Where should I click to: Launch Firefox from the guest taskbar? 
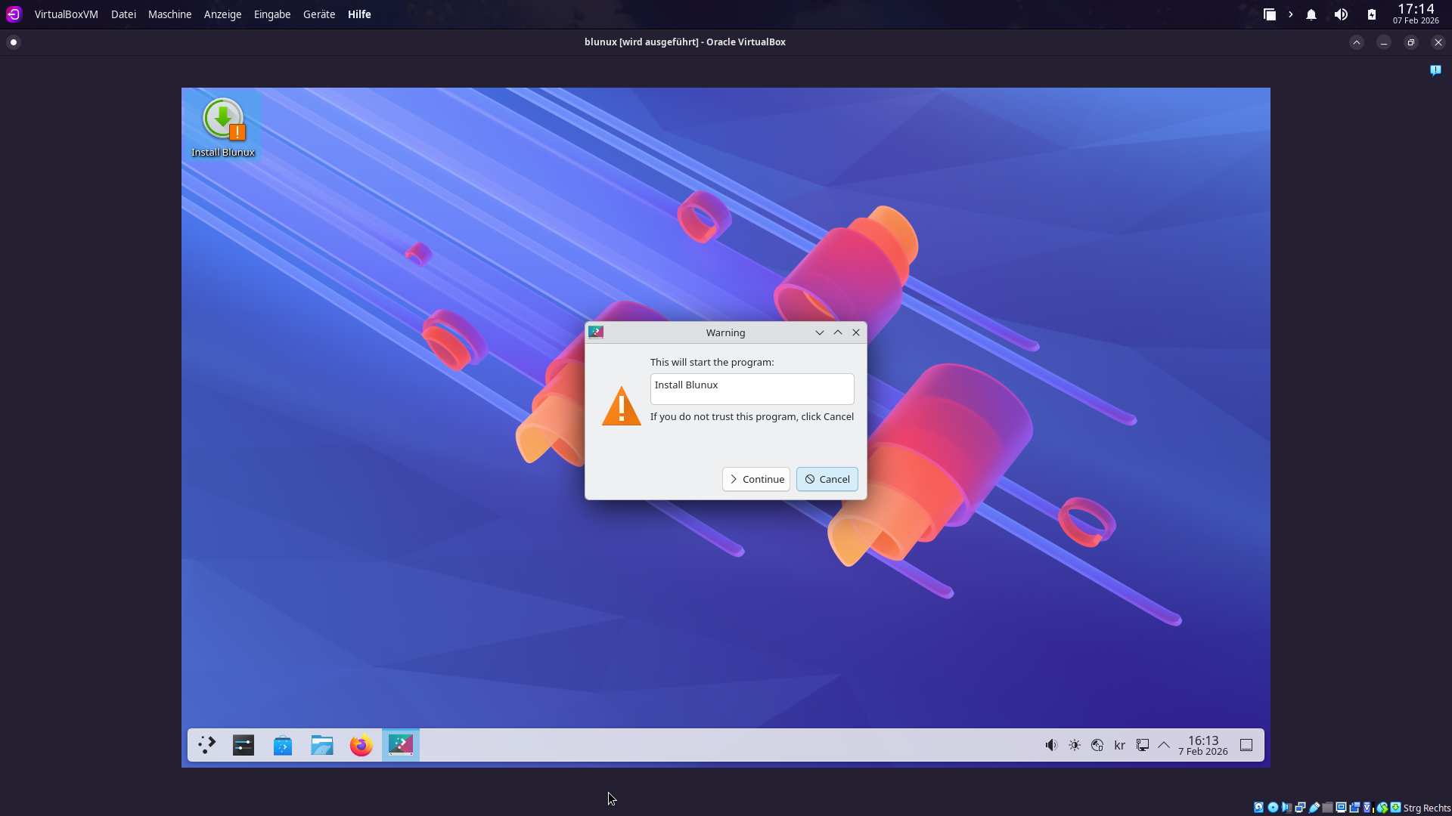(x=361, y=746)
